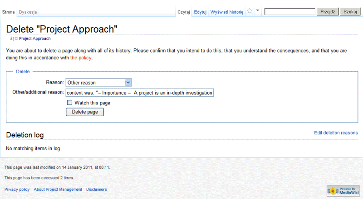Open the red "the policy" link

point(81,58)
